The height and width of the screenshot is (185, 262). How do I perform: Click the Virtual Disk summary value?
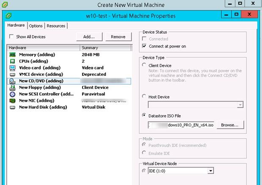[x=94, y=107]
